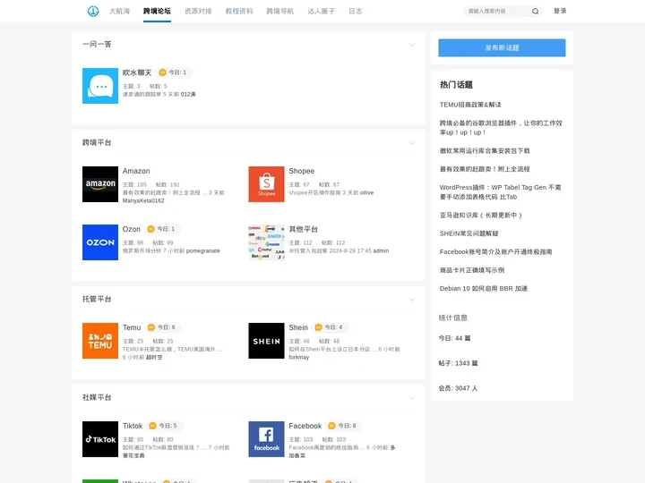The image size is (645, 483).
Task: Open 日志 nav item
Action: point(356,11)
